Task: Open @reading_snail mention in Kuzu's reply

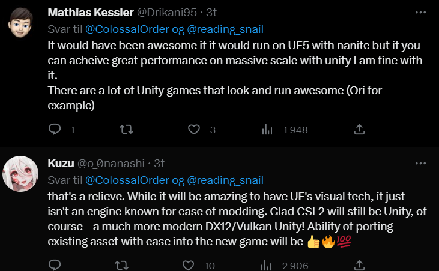Action: point(225,180)
